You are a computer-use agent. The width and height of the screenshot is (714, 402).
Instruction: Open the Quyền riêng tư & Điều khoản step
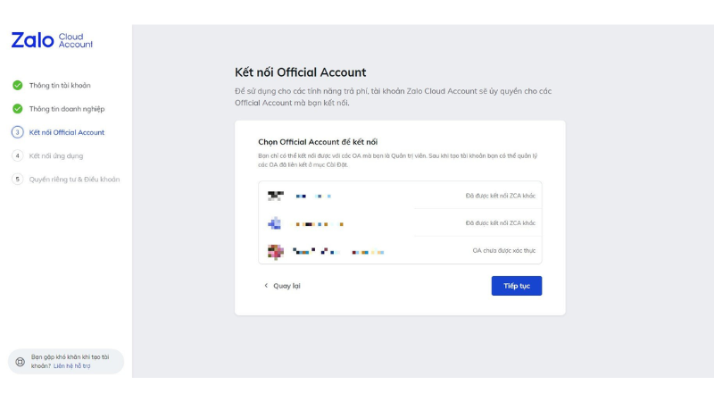[74, 179]
